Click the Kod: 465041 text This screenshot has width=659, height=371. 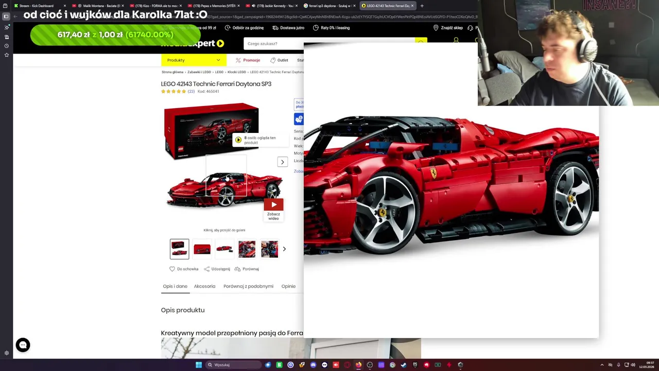pos(209,91)
